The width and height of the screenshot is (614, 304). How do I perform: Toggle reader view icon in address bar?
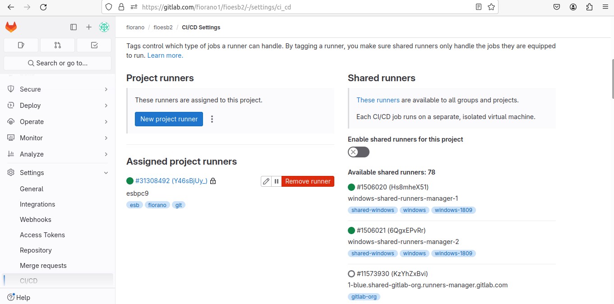coord(479,7)
